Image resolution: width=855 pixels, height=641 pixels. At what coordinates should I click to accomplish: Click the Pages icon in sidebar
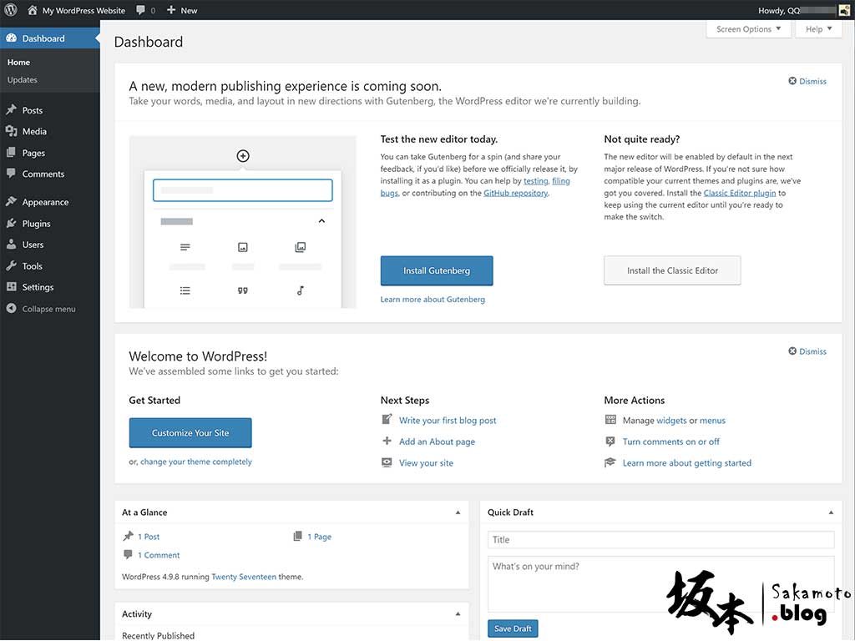click(x=12, y=153)
